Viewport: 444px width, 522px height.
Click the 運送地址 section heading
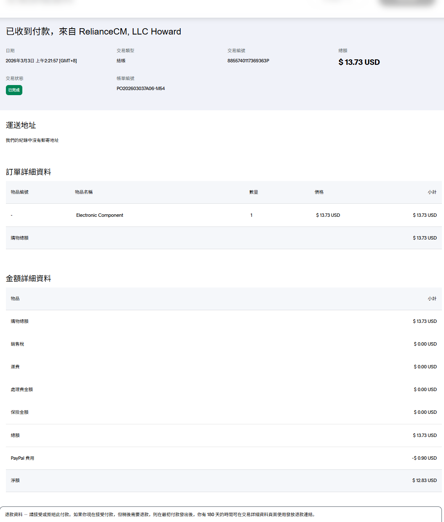(x=21, y=125)
